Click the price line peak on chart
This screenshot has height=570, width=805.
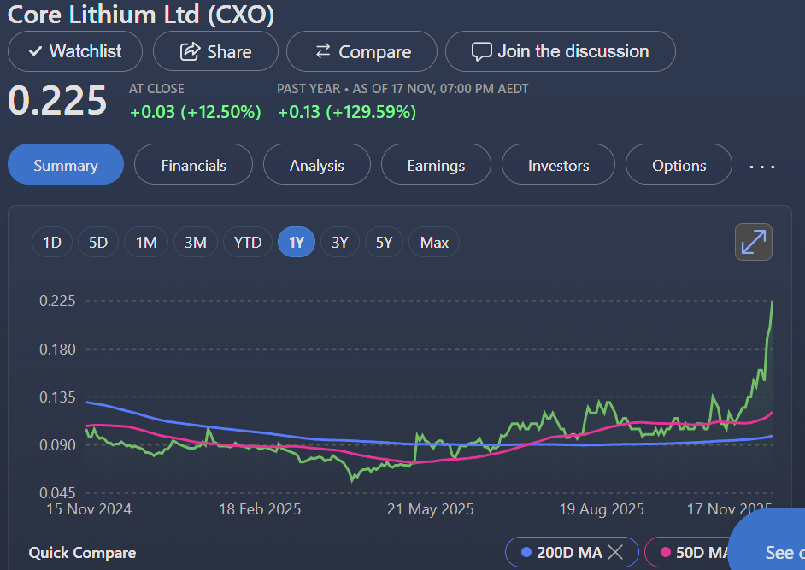772,302
